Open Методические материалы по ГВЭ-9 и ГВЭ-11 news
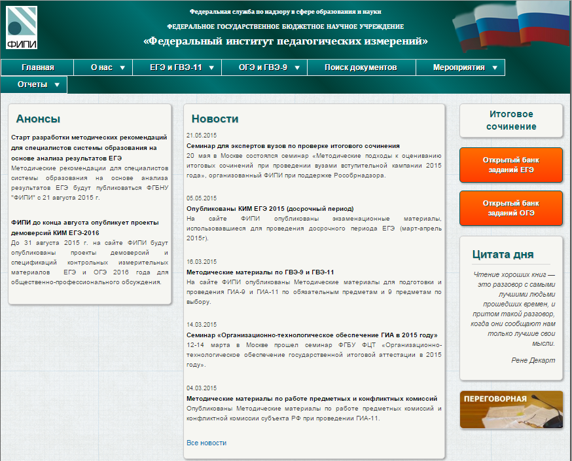The width and height of the screenshot is (572, 461). 260,272
